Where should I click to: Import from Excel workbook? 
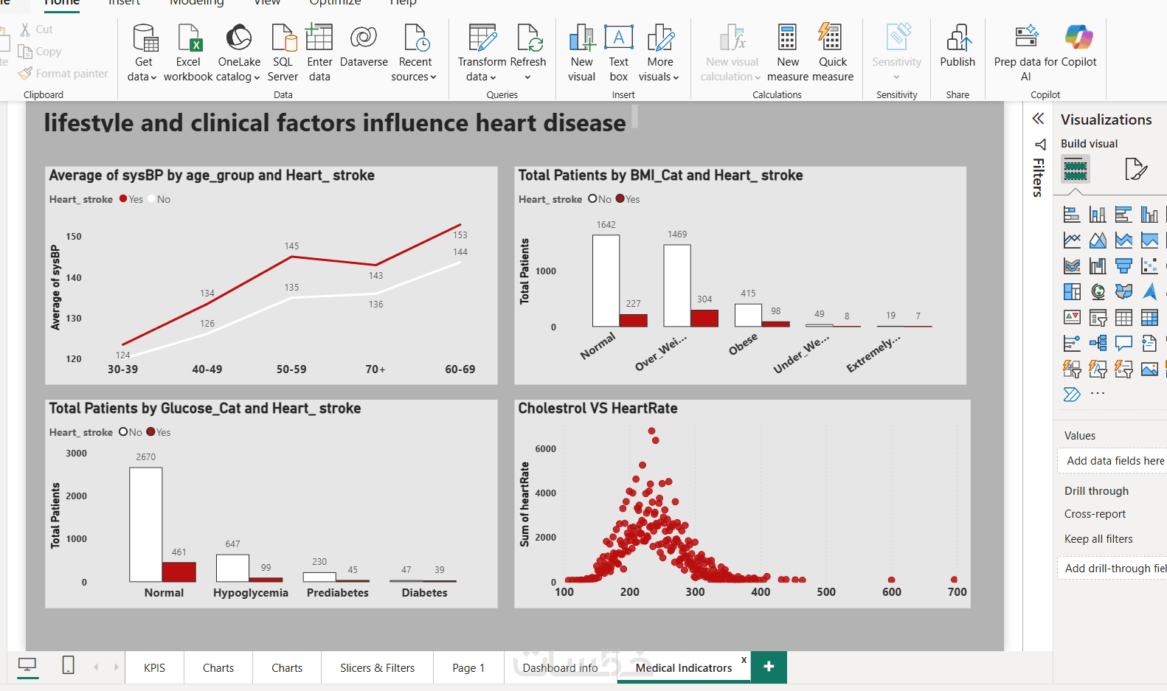pos(188,52)
